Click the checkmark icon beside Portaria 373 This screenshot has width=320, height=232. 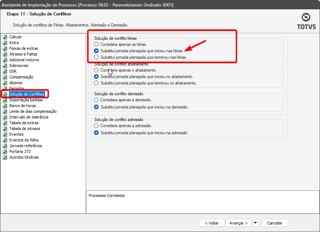pyautogui.click(x=5, y=151)
